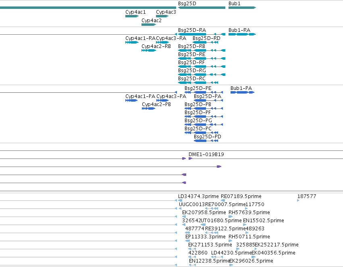Select EST RH57639.5prime

(231, 217)
